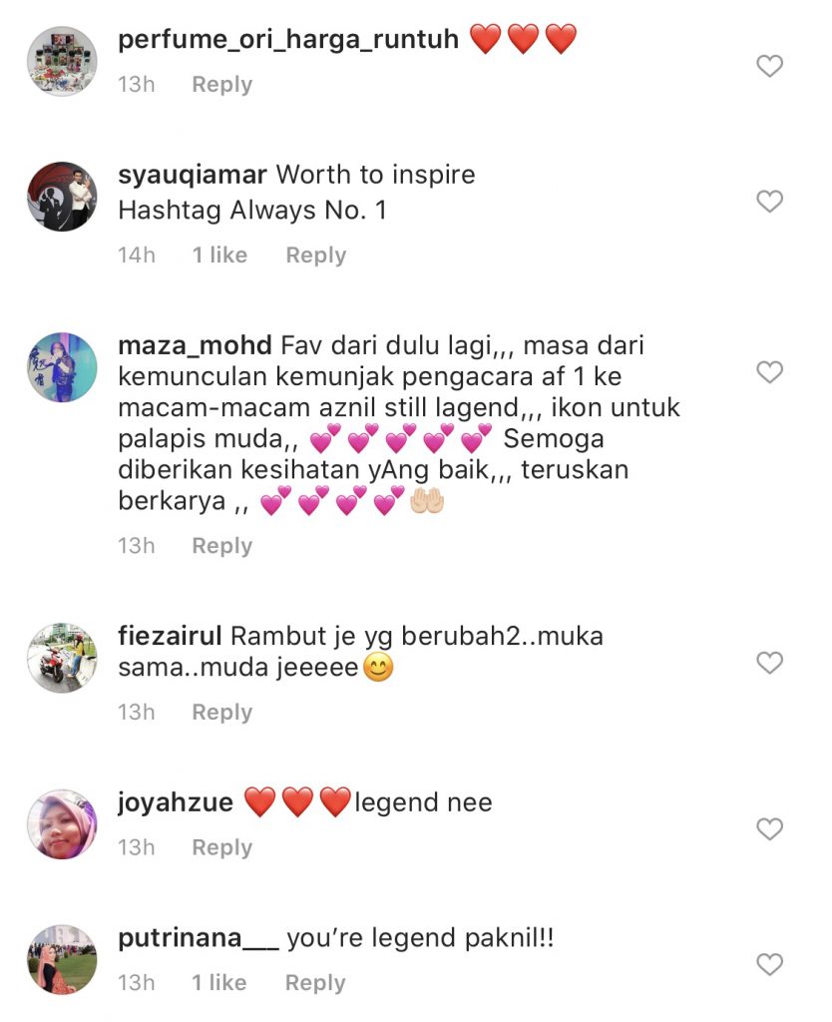Screen dimensions: 832x1022
Task: View joyahzue's profile photo
Action: (62, 824)
